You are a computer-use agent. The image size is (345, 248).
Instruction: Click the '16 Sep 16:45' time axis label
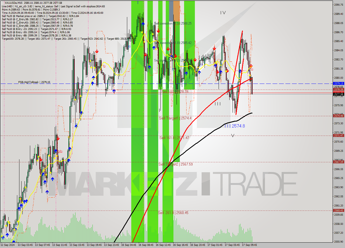tap(180, 245)
